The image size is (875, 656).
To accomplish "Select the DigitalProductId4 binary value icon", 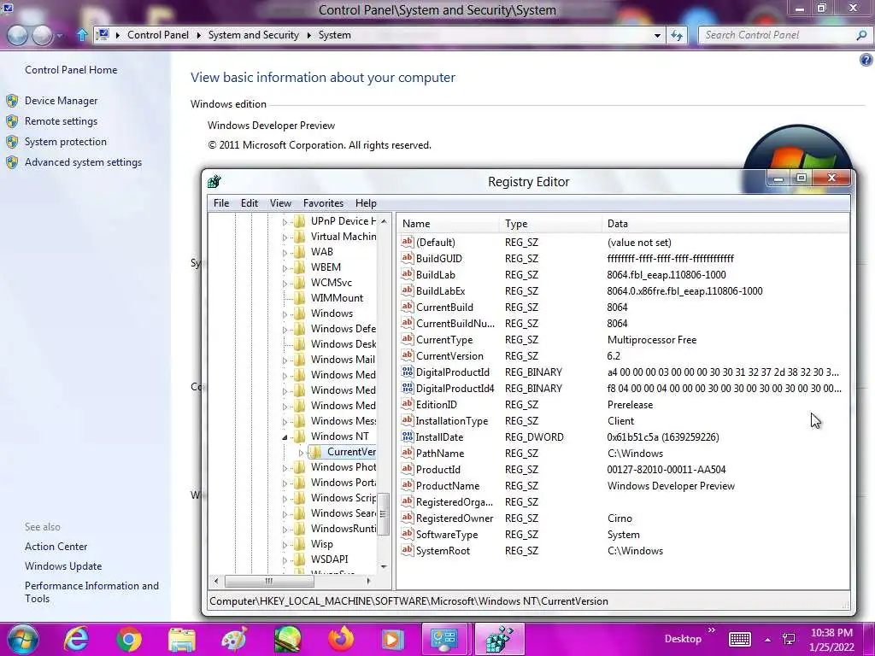I will [408, 389].
